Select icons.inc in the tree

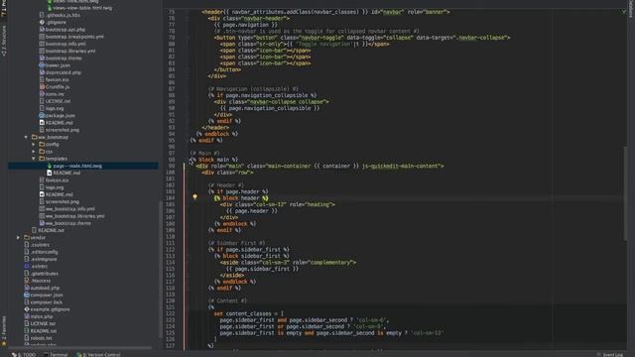pos(55,94)
